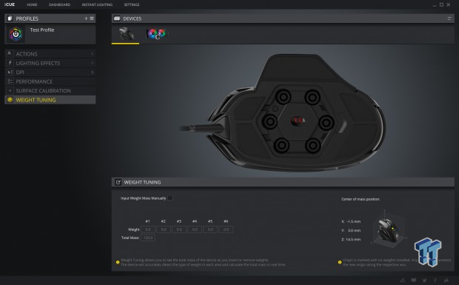Select the Weight Tuning section
The width and height of the screenshot is (459, 285).
[x=50, y=100]
